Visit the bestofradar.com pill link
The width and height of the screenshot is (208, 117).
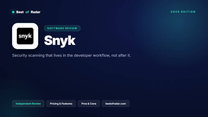click(116, 104)
